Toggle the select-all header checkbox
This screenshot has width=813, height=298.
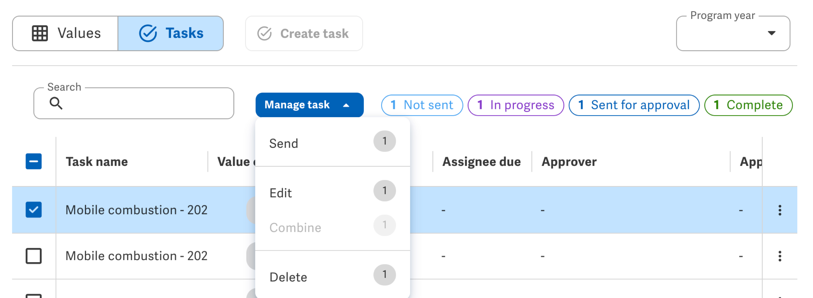tap(33, 161)
